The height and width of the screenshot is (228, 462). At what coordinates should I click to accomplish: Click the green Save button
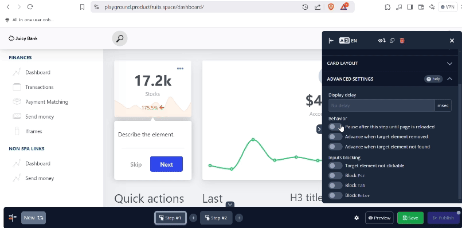click(410, 218)
